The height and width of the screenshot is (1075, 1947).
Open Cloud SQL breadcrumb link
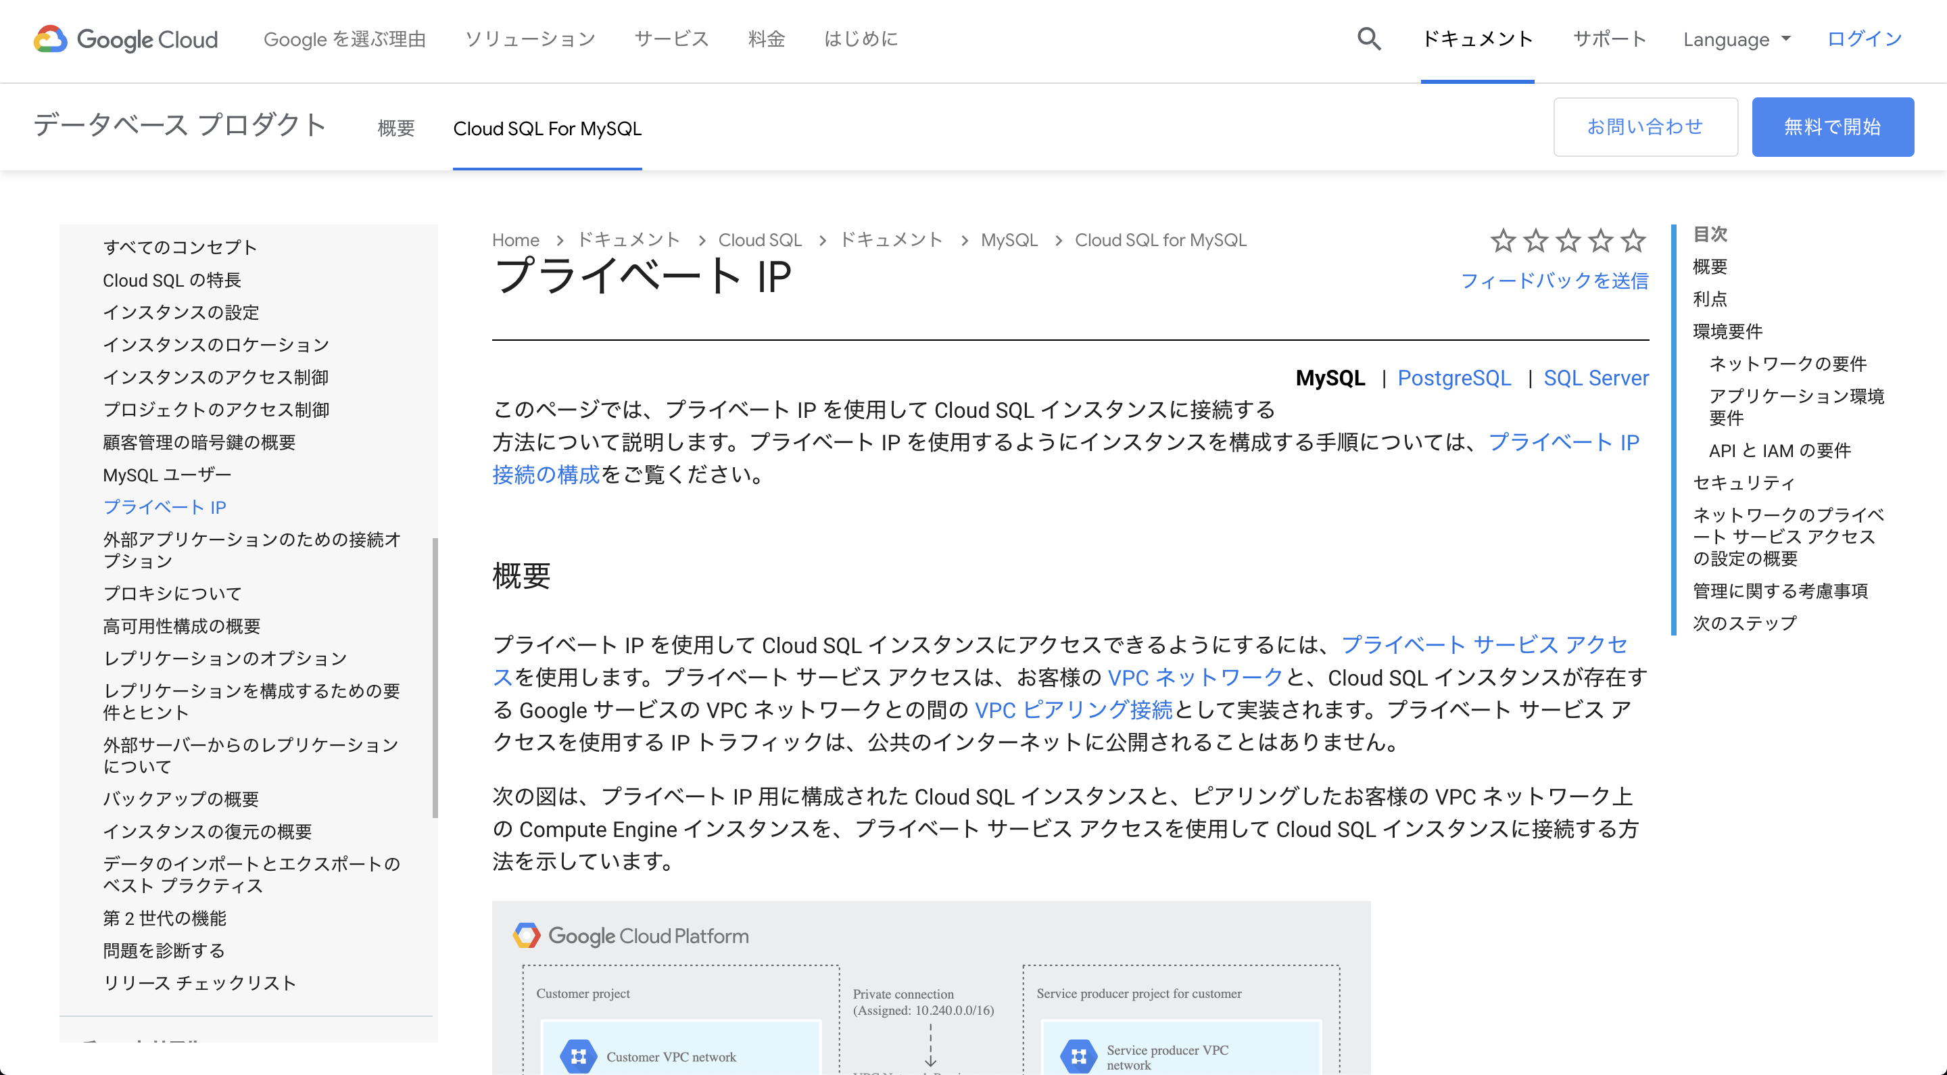tap(760, 239)
